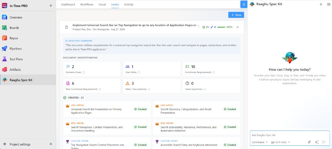Click the User Roles people icon
This screenshot has width=332, height=149.
point(127,67)
